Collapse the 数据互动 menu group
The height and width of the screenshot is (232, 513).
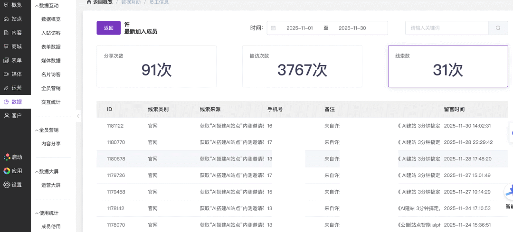click(x=47, y=6)
